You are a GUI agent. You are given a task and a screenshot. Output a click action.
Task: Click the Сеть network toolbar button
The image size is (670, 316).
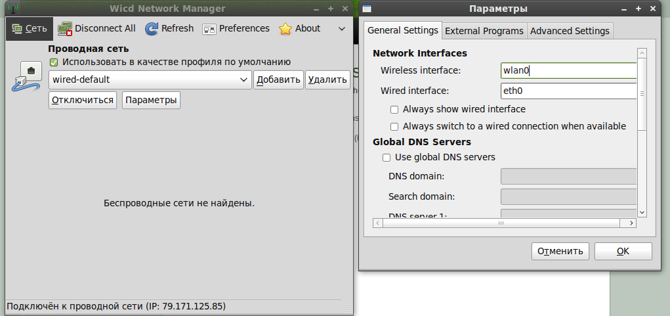(30, 29)
